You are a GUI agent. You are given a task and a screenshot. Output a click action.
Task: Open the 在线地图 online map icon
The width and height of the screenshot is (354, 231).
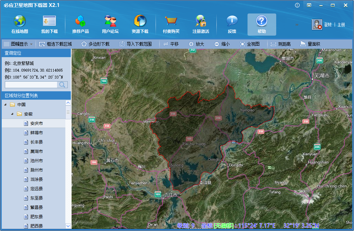point(20,21)
